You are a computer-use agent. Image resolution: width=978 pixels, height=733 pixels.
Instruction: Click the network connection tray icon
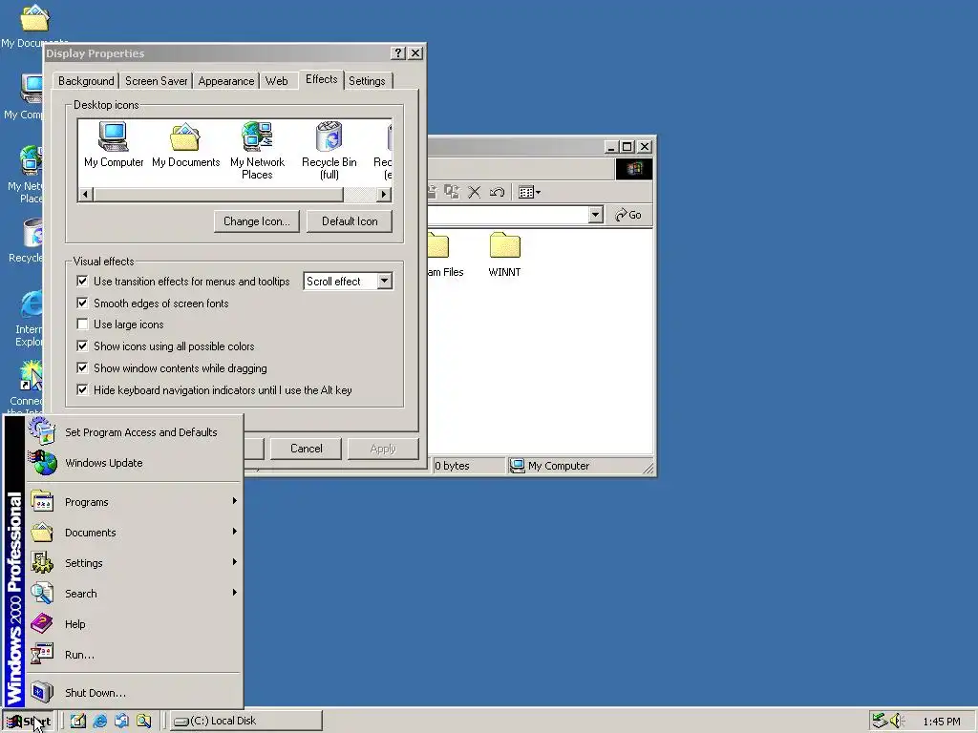(880, 721)
